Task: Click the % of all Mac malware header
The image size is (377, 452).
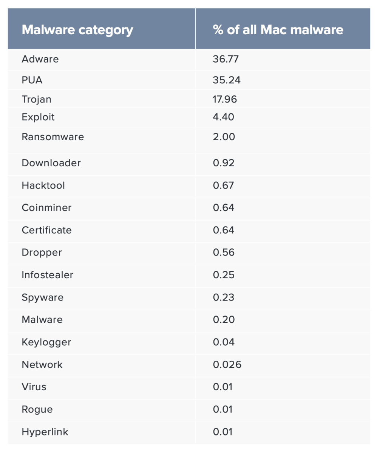Action: (x=278, y=30)
